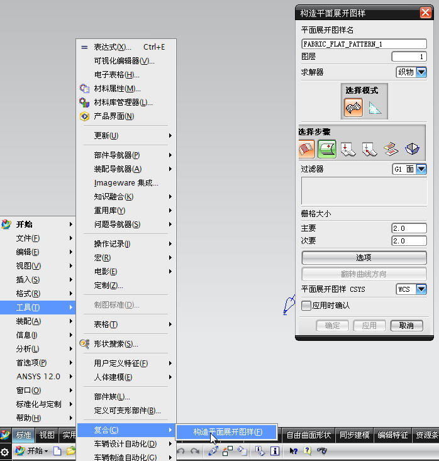Viewport: 439px width, 461px height.
Task: Click the gear icon at bottom-left corner
Action: (x=4, y=452)
